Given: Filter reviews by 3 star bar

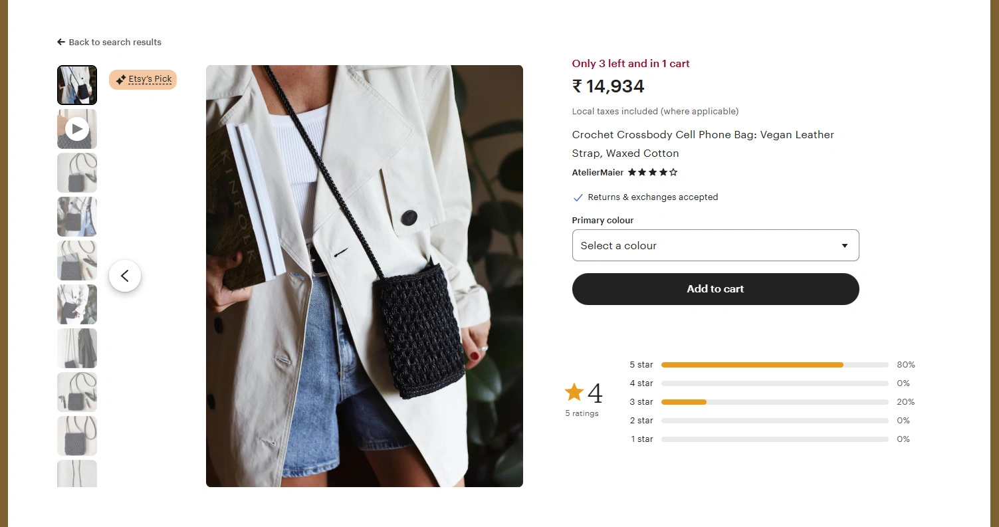Looking at the screenshot, I should tap(774, 402).
